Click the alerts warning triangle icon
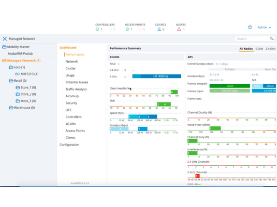This screenshot has height=207, width=277. pyautogui.click(x=179, y=29)
